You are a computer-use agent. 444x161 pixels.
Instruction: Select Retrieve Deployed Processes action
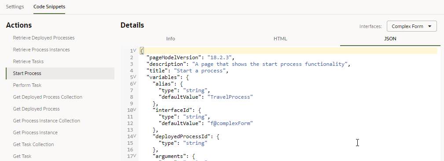coord(44,38)
